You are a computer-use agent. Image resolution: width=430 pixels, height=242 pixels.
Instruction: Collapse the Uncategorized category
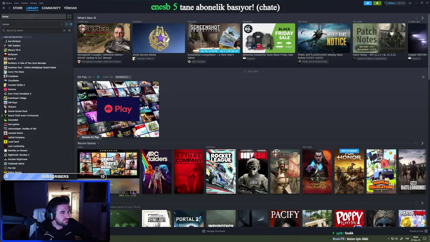coord(2,37)
